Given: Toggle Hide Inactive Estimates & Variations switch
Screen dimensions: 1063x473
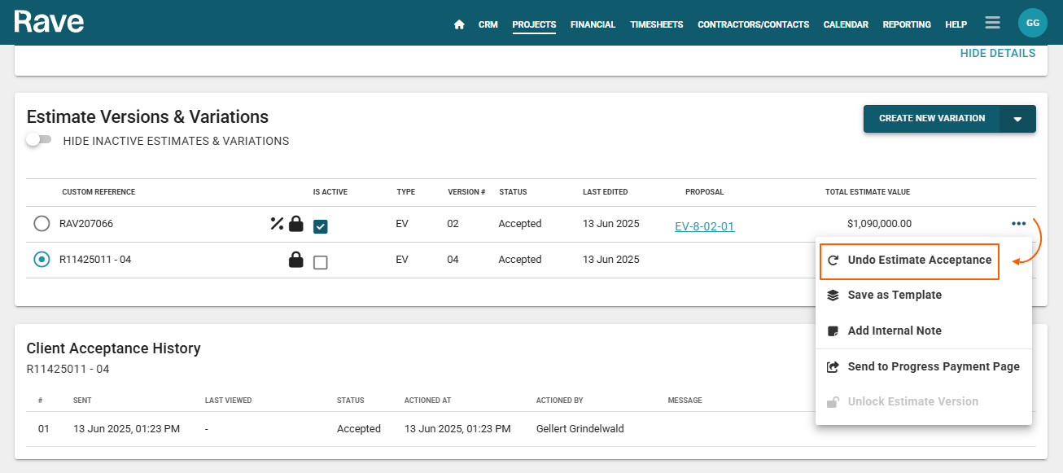Looking at the screenshot, I should [x=37, y=140].
